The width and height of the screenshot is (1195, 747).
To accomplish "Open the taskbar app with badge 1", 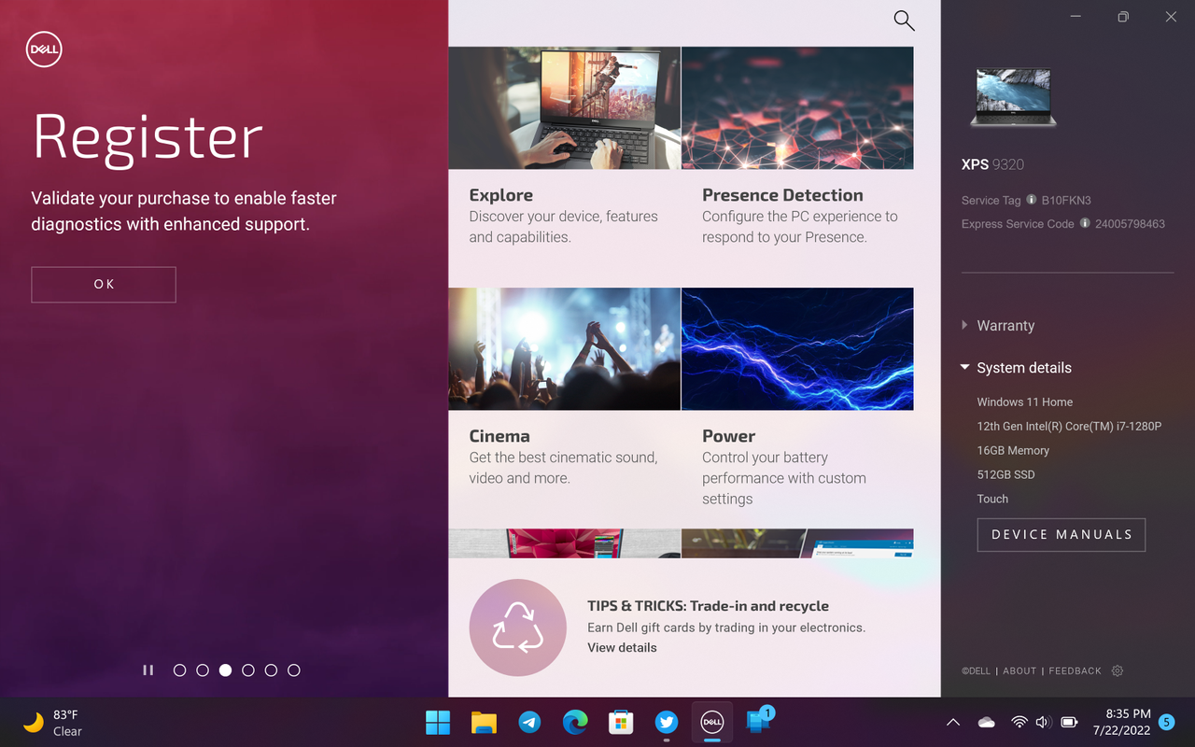I will [x=758, y=721].
